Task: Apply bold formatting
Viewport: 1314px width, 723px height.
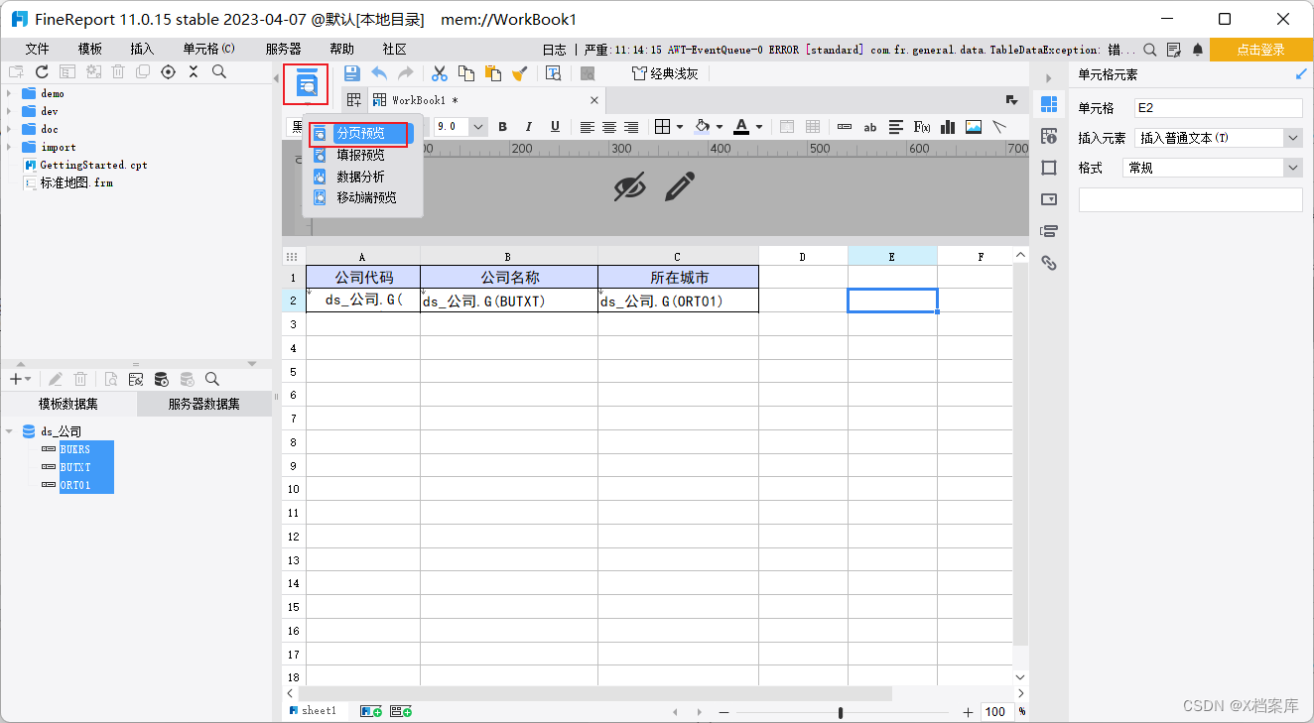Action: point(502,126)
